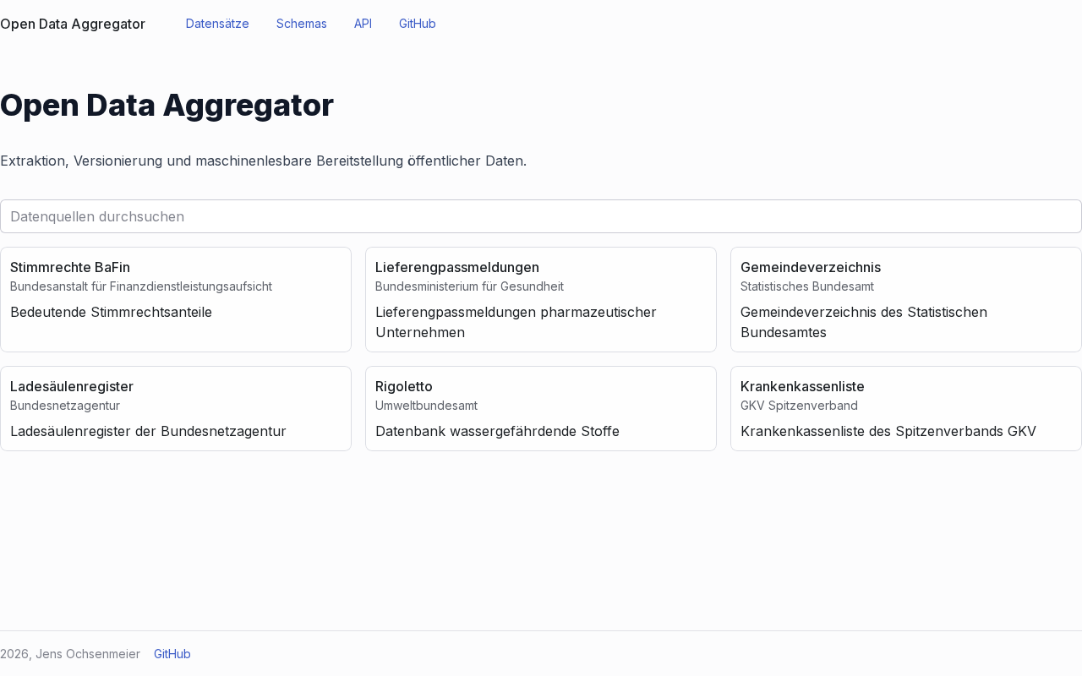Open the Ladesäulenregister dataset card
This screenshot has width=1082, height=676.
click(x=176, y=408)
